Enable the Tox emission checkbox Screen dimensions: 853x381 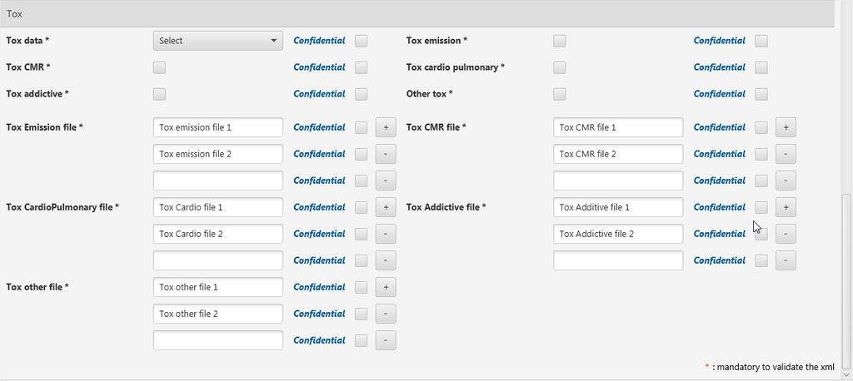[x=559, y=41]
